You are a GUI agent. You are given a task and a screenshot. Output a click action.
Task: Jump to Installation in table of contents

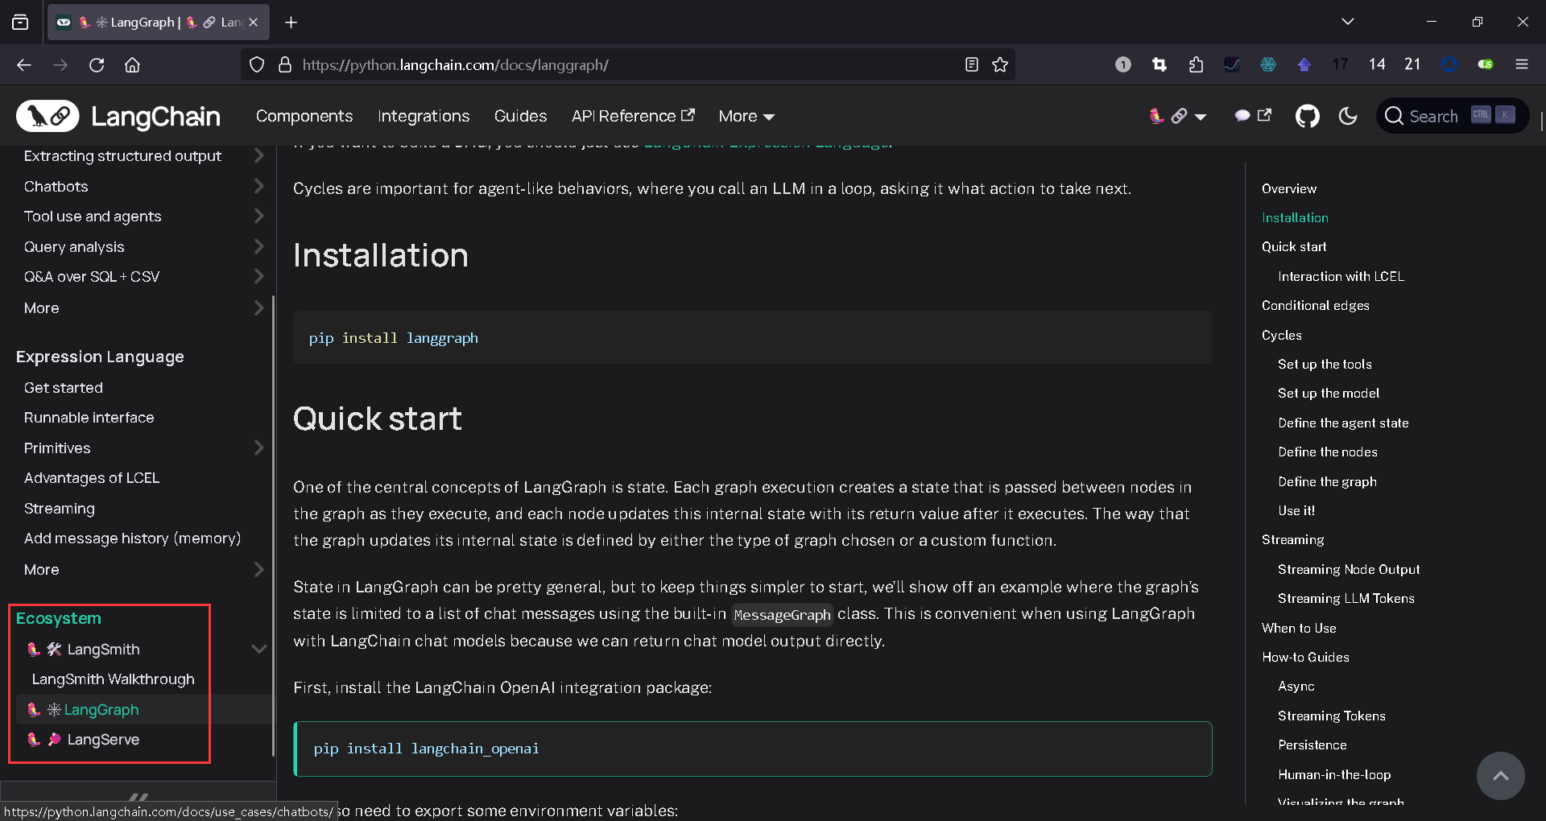[x=1295, y=217]
